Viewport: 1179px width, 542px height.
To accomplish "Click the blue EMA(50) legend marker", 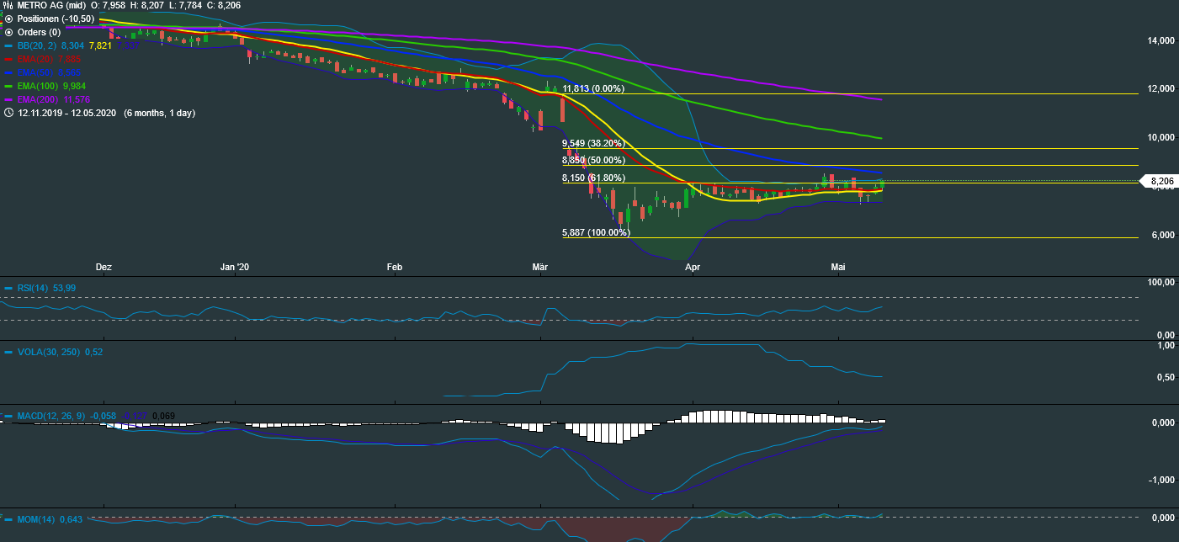I will [x=8, y=72].
